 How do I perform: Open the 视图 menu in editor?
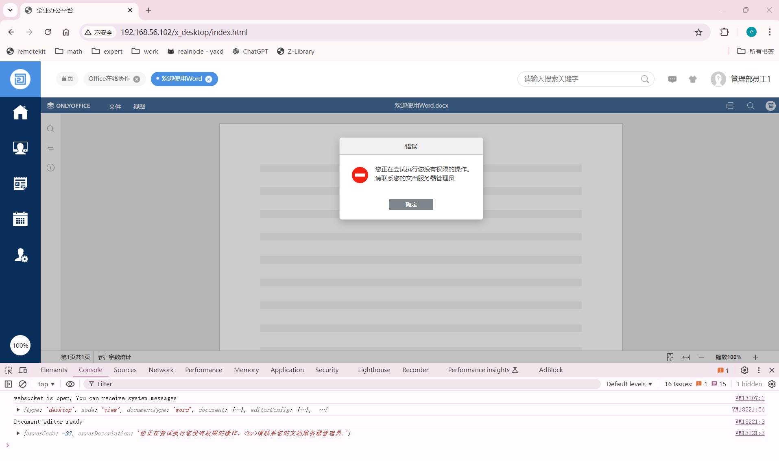[x=139, y=106]
